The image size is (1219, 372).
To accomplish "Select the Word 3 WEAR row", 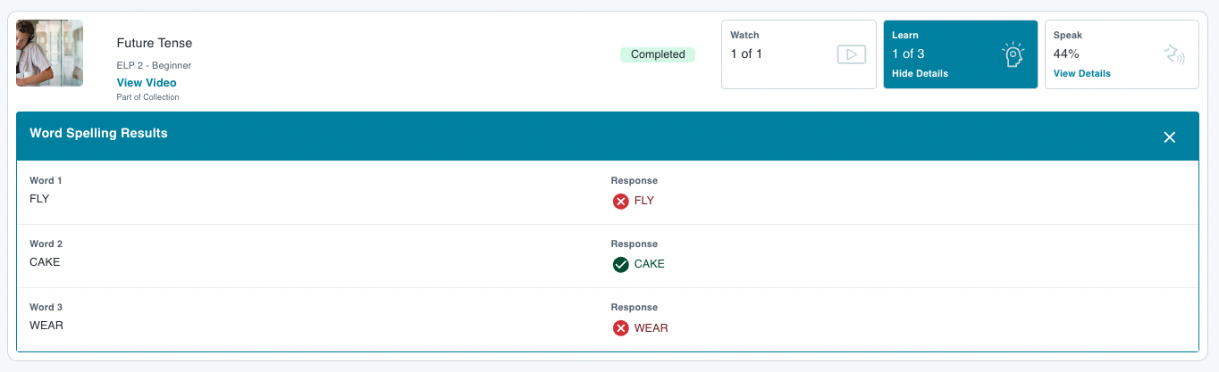I will coord(608,319).
